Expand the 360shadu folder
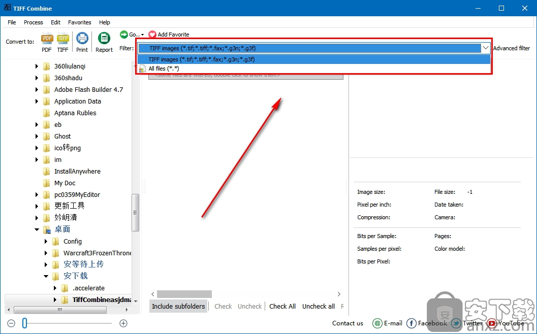This screenshot has width=537, height=334. tap(37, 78)
